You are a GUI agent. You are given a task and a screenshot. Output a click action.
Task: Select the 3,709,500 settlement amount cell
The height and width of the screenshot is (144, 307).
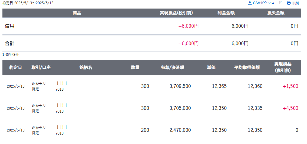pyautogui.click(x=180, y=86)
